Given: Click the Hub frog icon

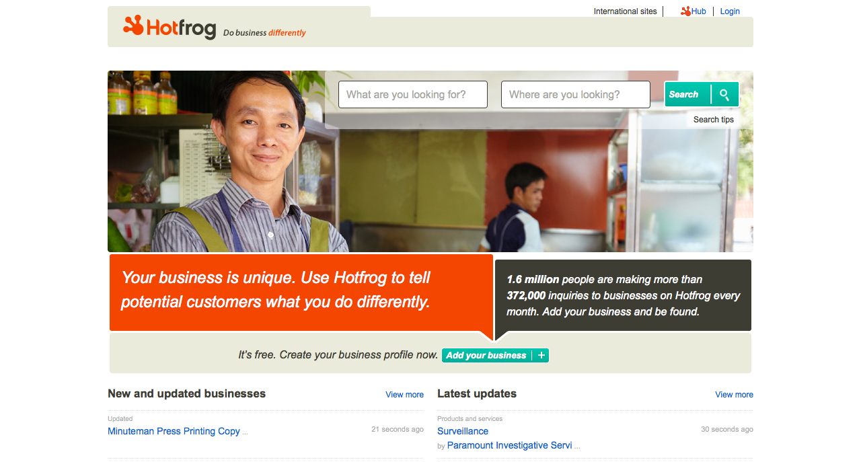Looking at the screenshot, I should click(685, 11).
